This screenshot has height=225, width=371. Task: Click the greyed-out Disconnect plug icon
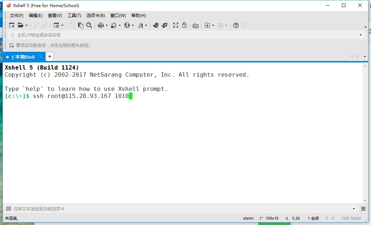pos(36,25)
